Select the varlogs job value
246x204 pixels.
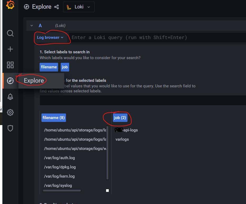(x=122, y=139)
